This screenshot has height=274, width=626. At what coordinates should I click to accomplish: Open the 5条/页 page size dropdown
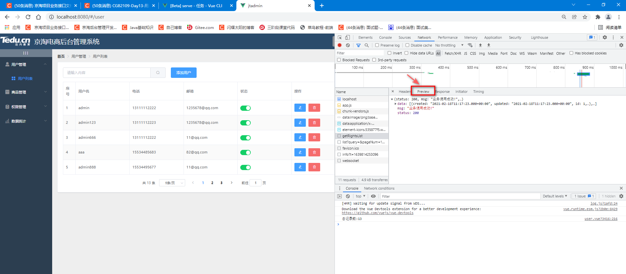[172, 183]
